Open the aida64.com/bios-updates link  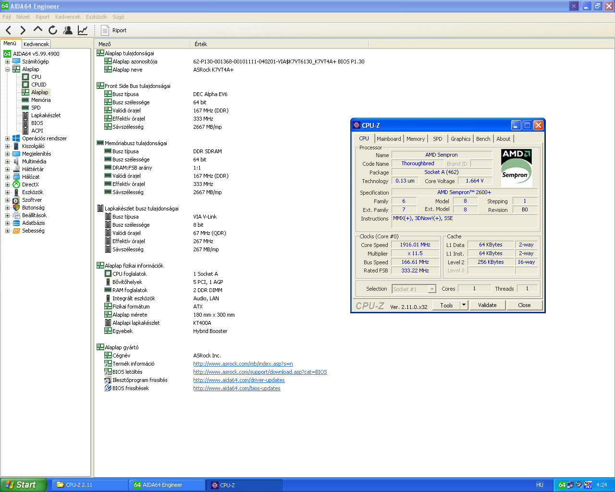pyautogui.click(x=237, y=388)
